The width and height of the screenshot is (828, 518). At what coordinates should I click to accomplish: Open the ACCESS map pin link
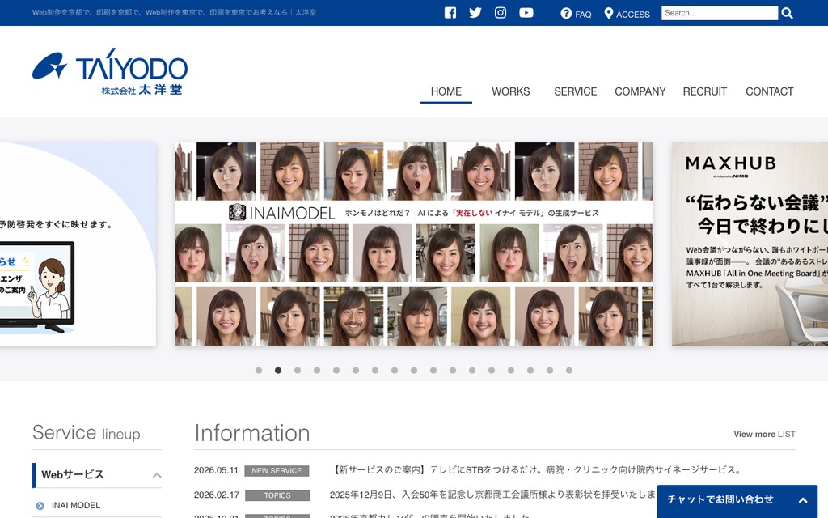click(627, 14)
